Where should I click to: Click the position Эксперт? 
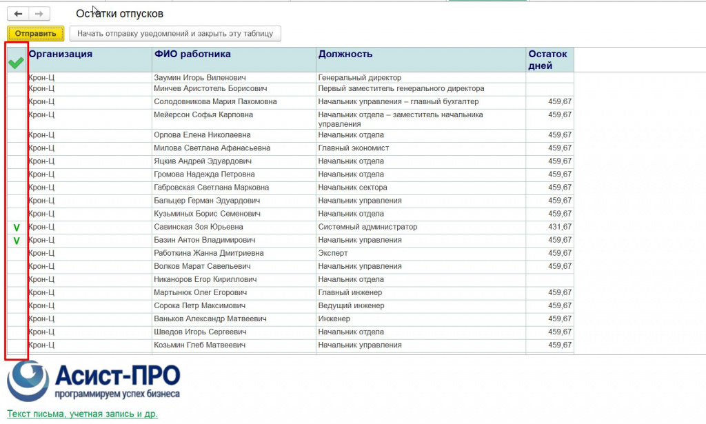tap(333, 253)
